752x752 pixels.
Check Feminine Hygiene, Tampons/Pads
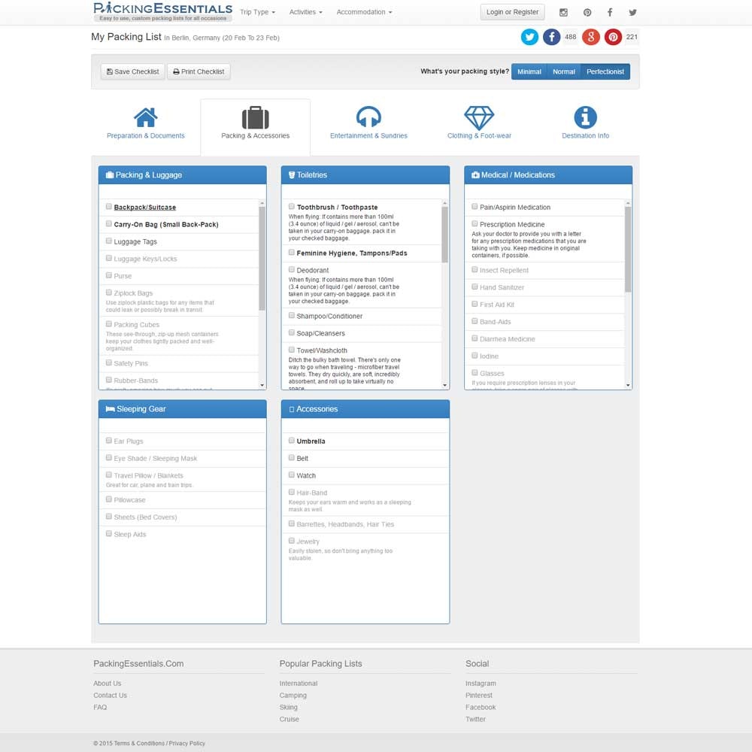pos(292,252)
